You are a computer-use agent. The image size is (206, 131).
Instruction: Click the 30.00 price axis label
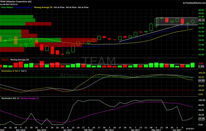(x=201, y=36)
